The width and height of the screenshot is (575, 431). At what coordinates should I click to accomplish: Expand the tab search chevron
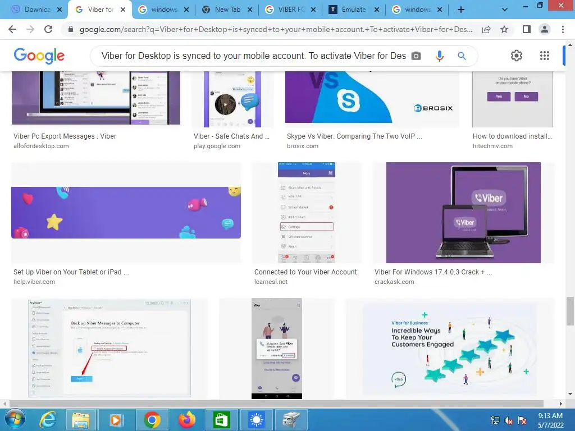pyautogui.click(x=505, y=10)
